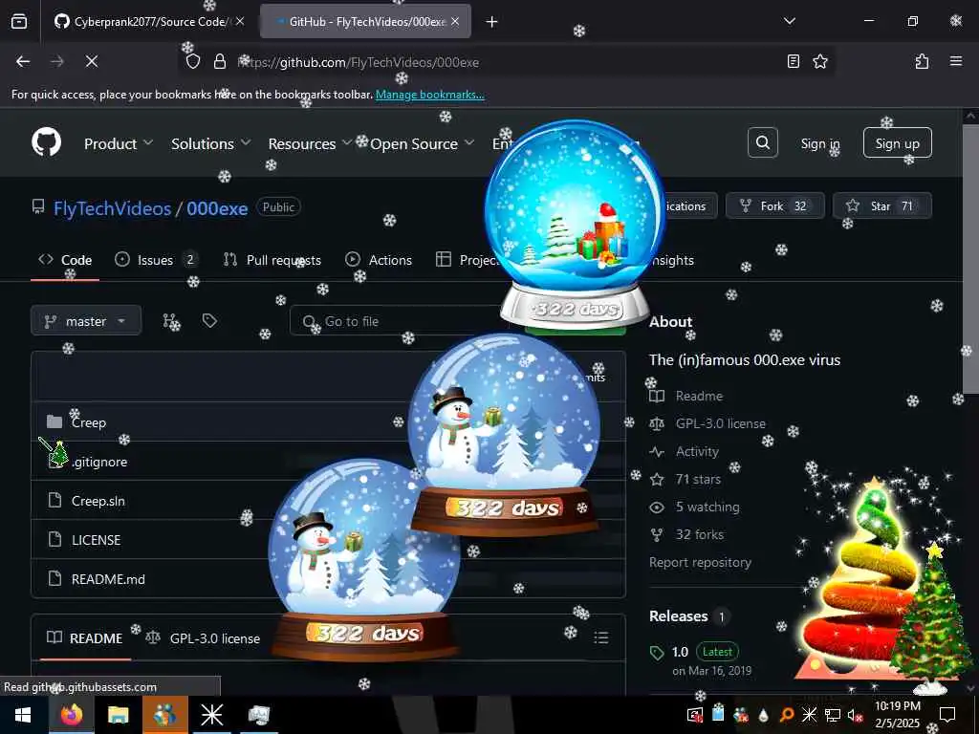The height and width of the screenshot is (734, 979).
Task: Click the GitHub logo in the header
Action: [x=47, y=142]
